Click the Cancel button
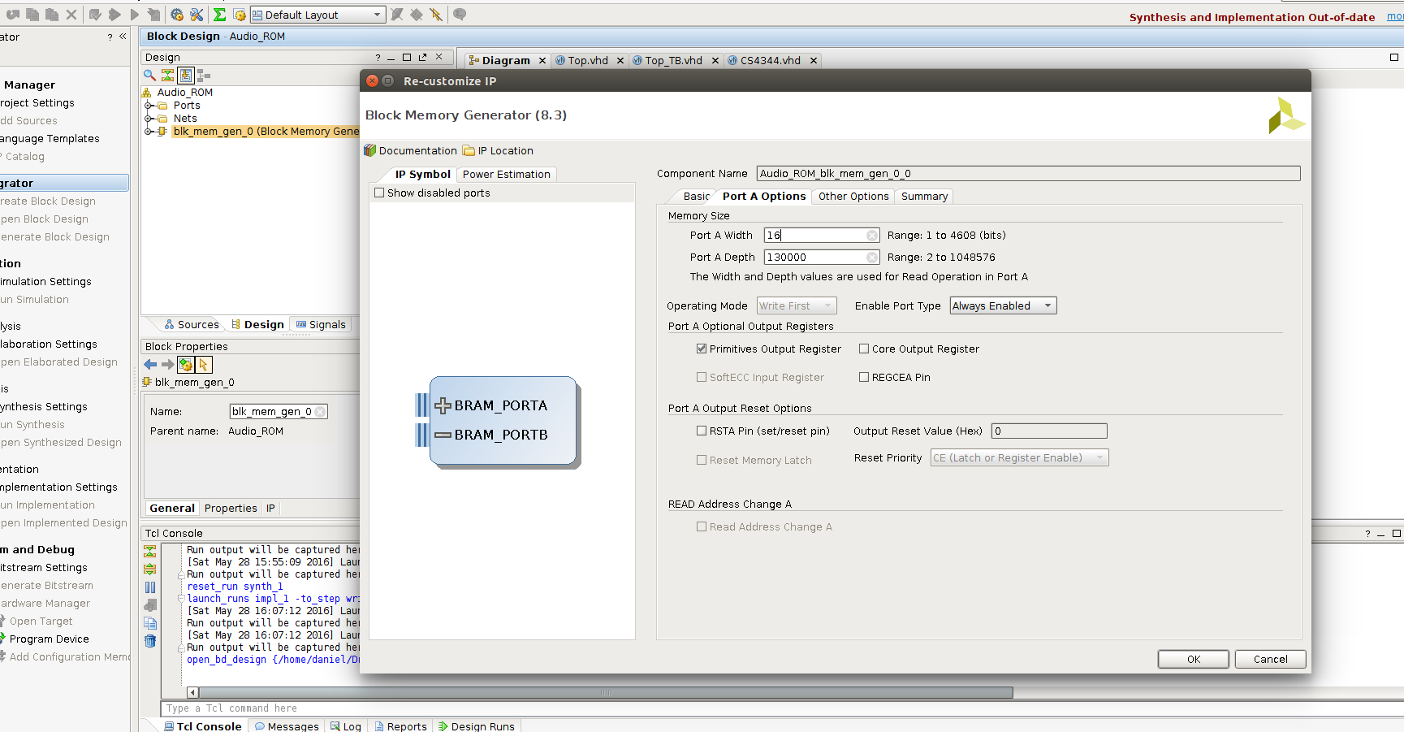 tap(1270, 660)
